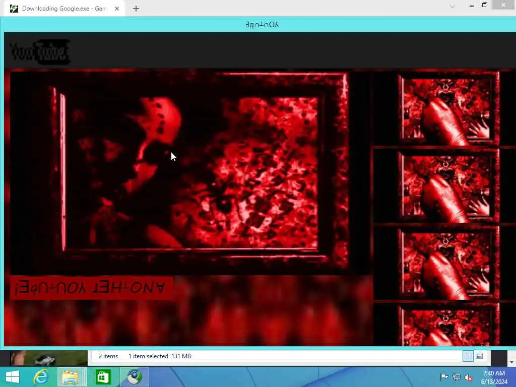Open the Windows Start button
The image size is (516, 387).
[x=13, y=377]
